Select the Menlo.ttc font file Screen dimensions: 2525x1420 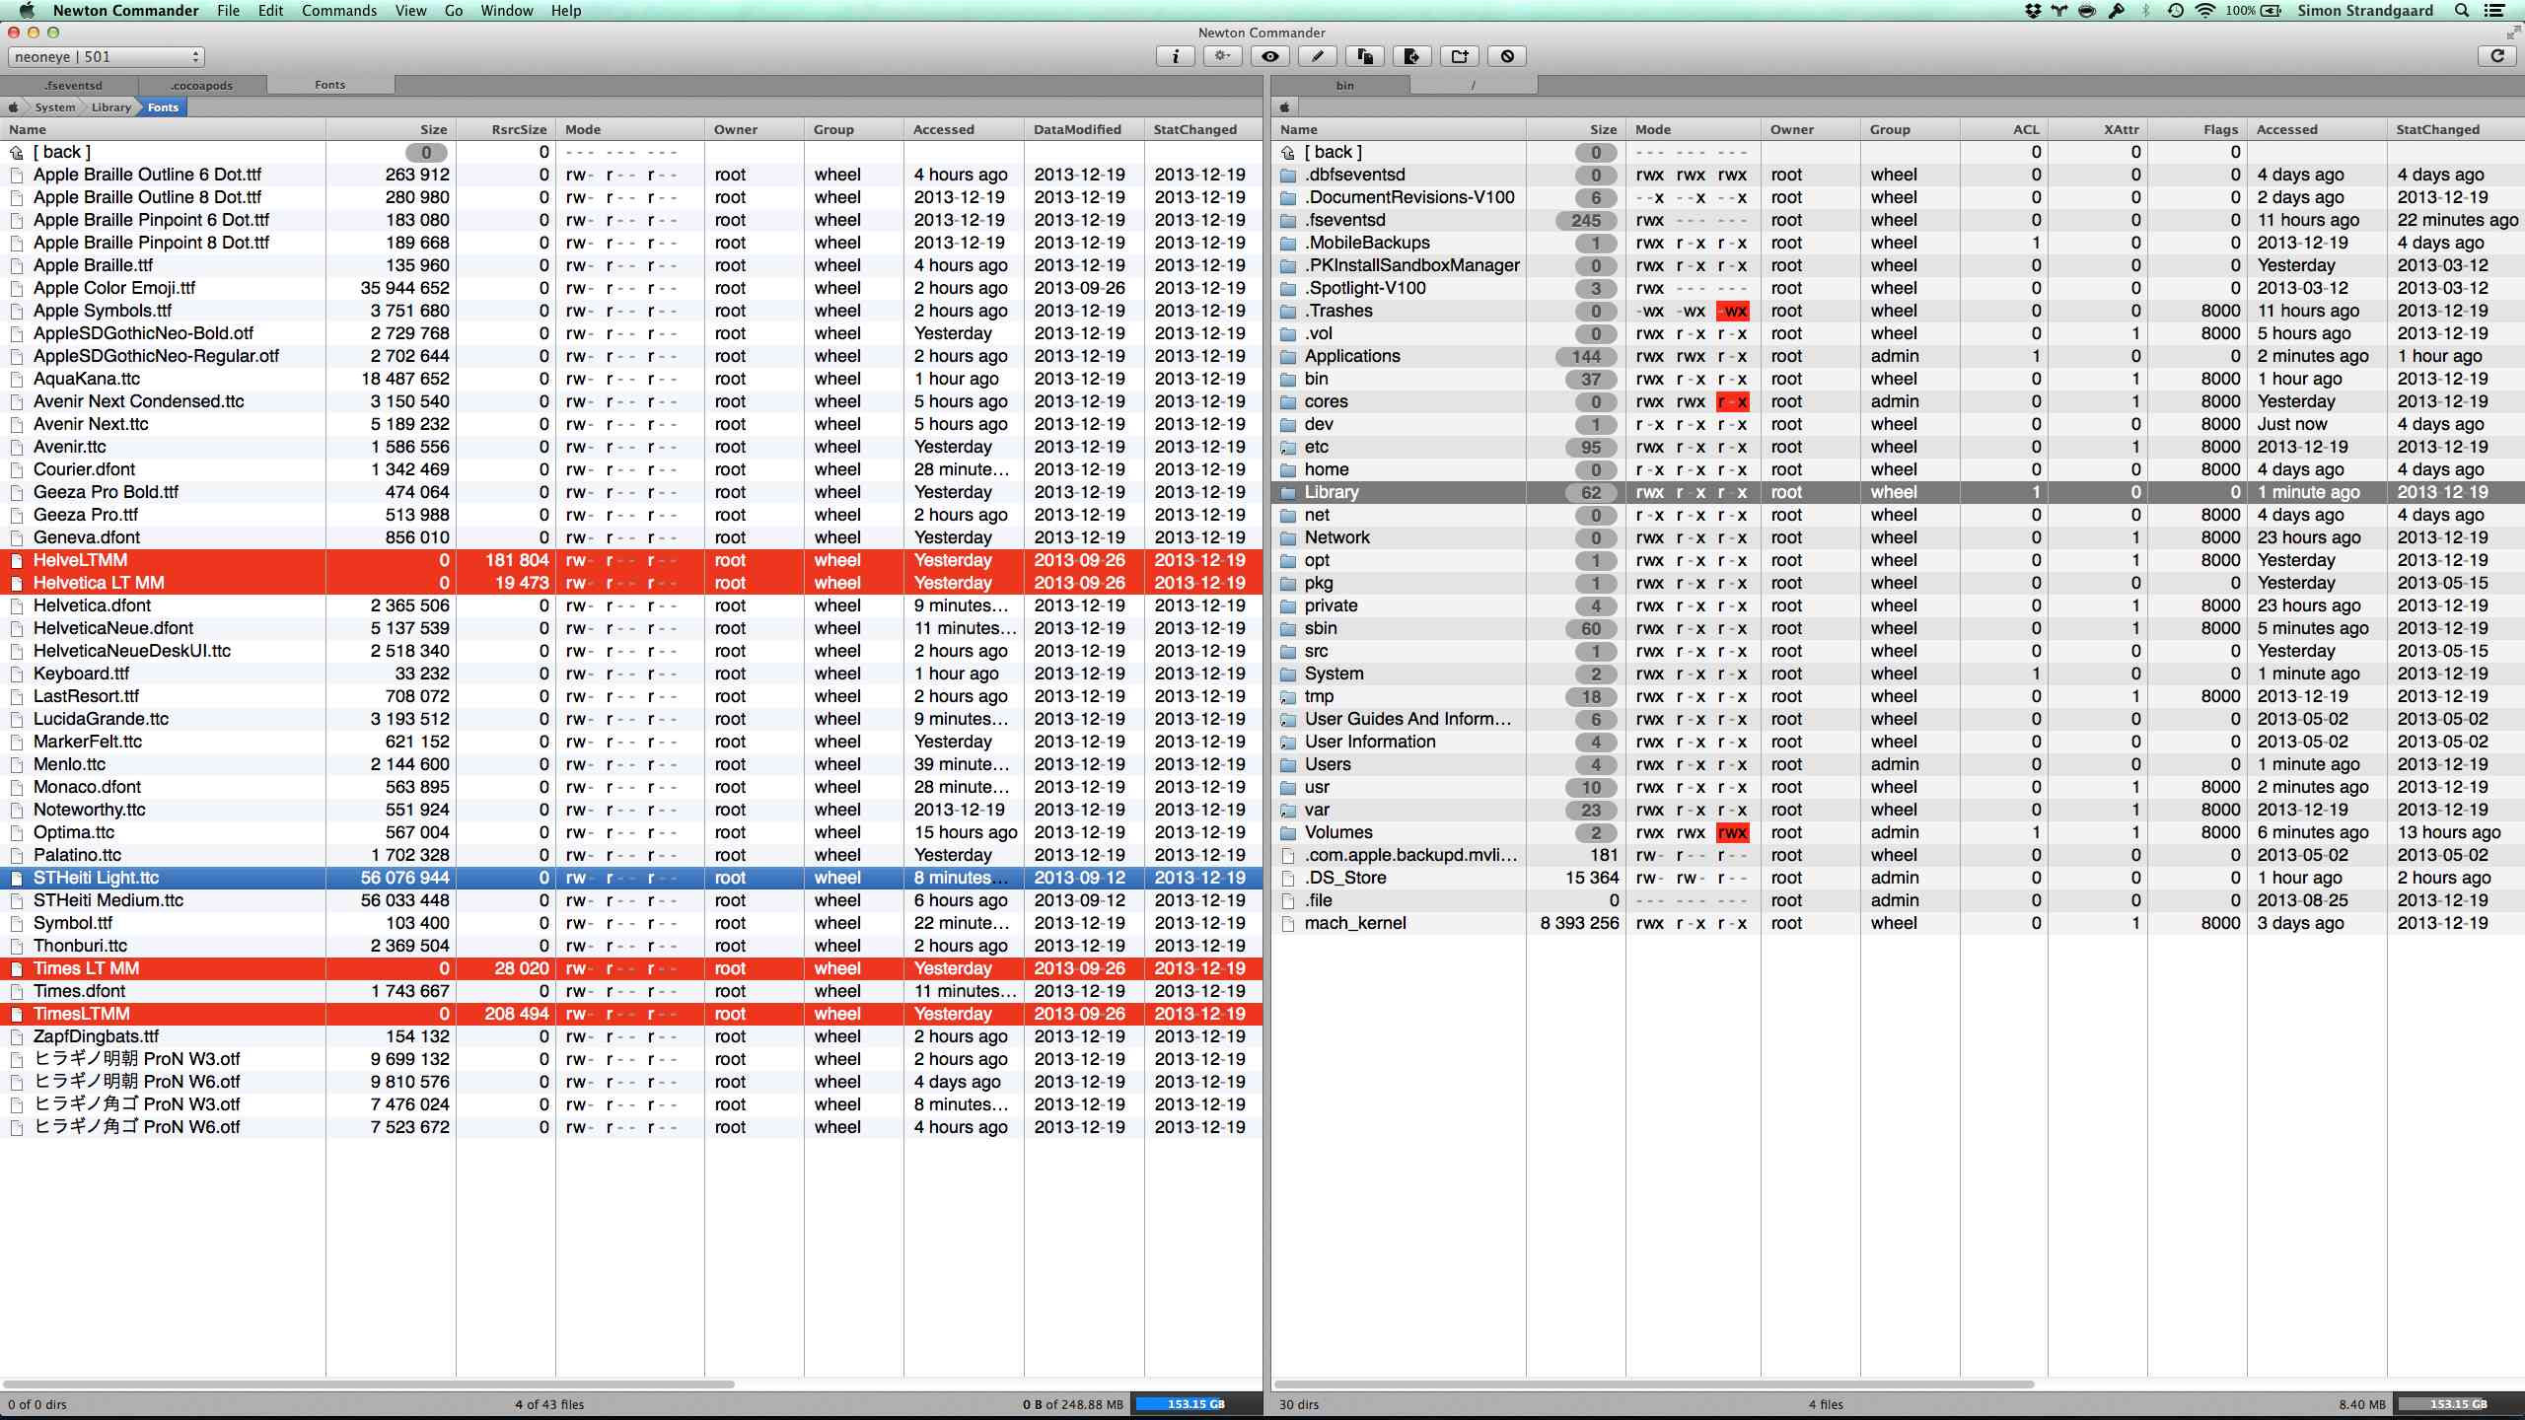69,764
